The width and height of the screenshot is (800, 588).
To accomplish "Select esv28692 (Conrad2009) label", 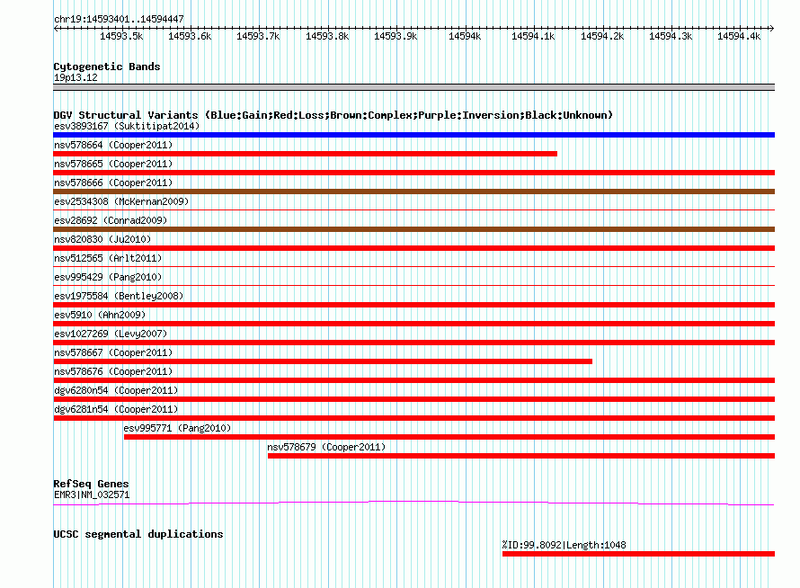I will pyautogui.click(x=111, y=220).
